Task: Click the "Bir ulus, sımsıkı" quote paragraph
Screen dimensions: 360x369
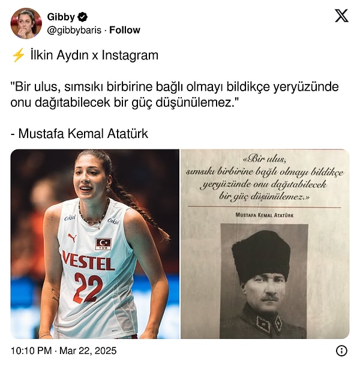Action: click(175, 94)
